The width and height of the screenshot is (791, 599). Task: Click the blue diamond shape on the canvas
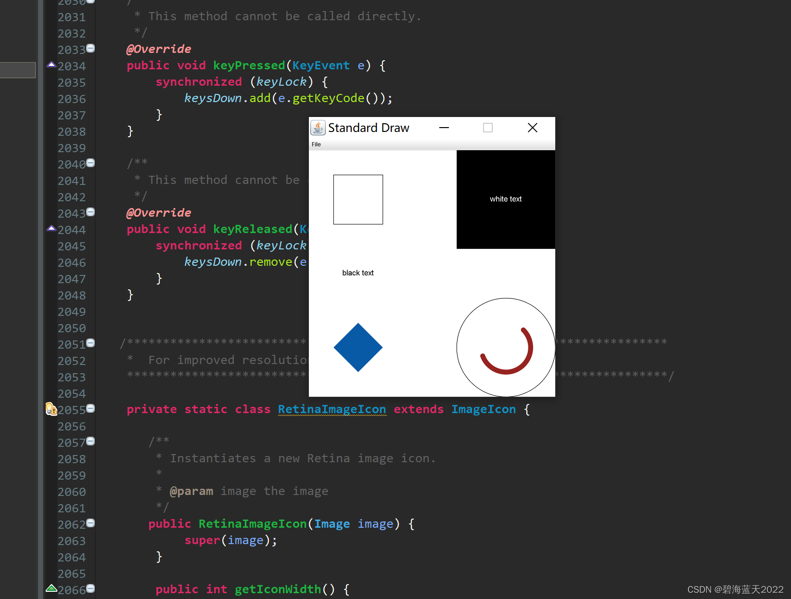coord(357,348)
